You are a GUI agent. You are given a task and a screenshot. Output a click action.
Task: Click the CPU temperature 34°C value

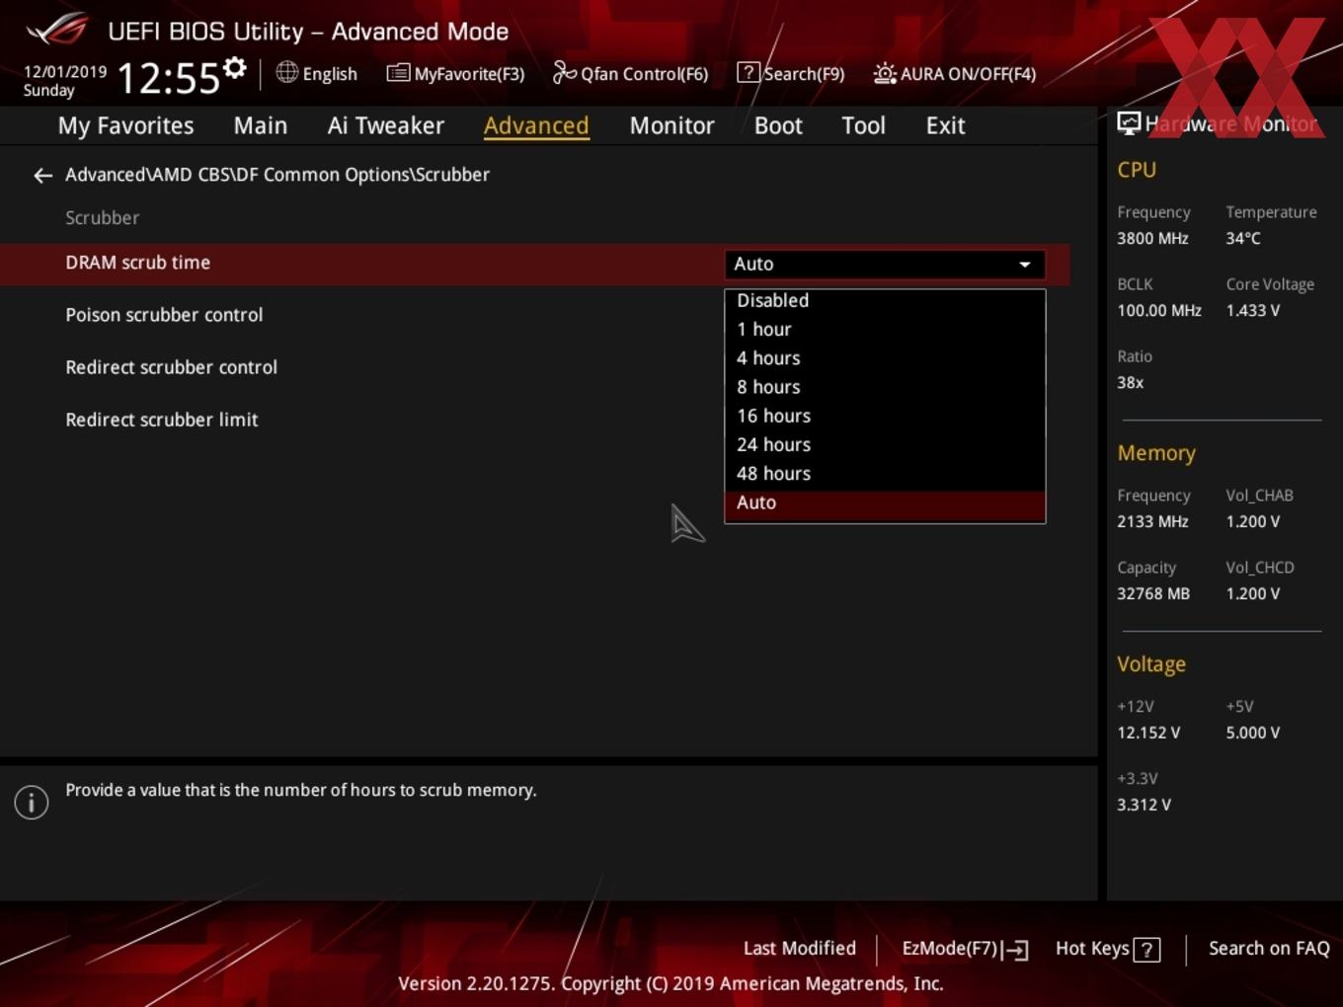click(x=1243, y=239)
